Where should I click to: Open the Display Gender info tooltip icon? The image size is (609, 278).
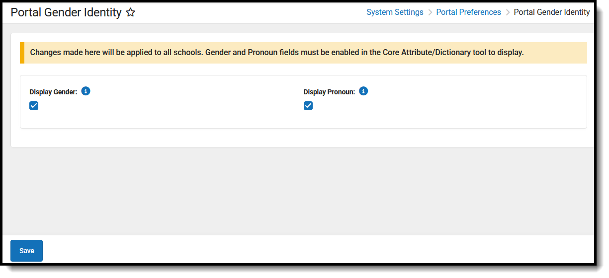(86, 91)
